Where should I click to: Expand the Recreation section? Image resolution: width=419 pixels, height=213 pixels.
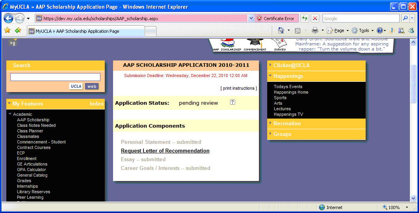[287, 124]
